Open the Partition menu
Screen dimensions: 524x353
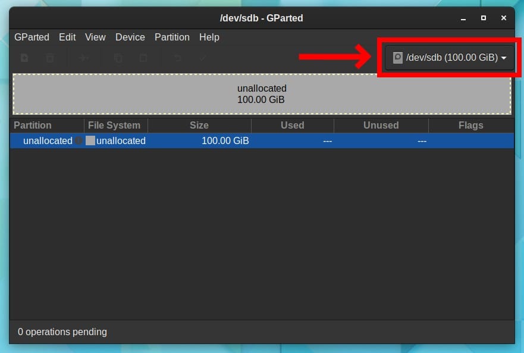pyautogui.click(x=172, y=37)
